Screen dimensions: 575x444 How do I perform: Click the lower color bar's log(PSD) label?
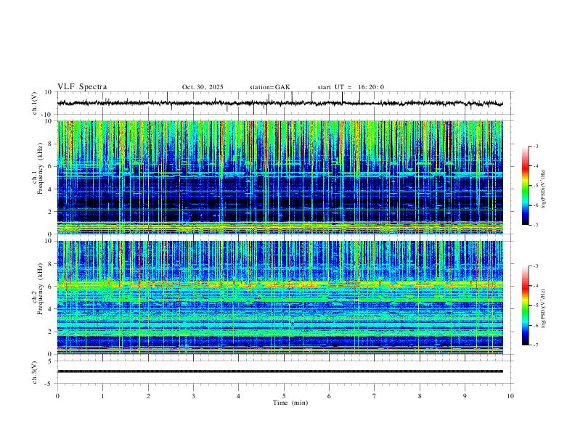[543, 308]
